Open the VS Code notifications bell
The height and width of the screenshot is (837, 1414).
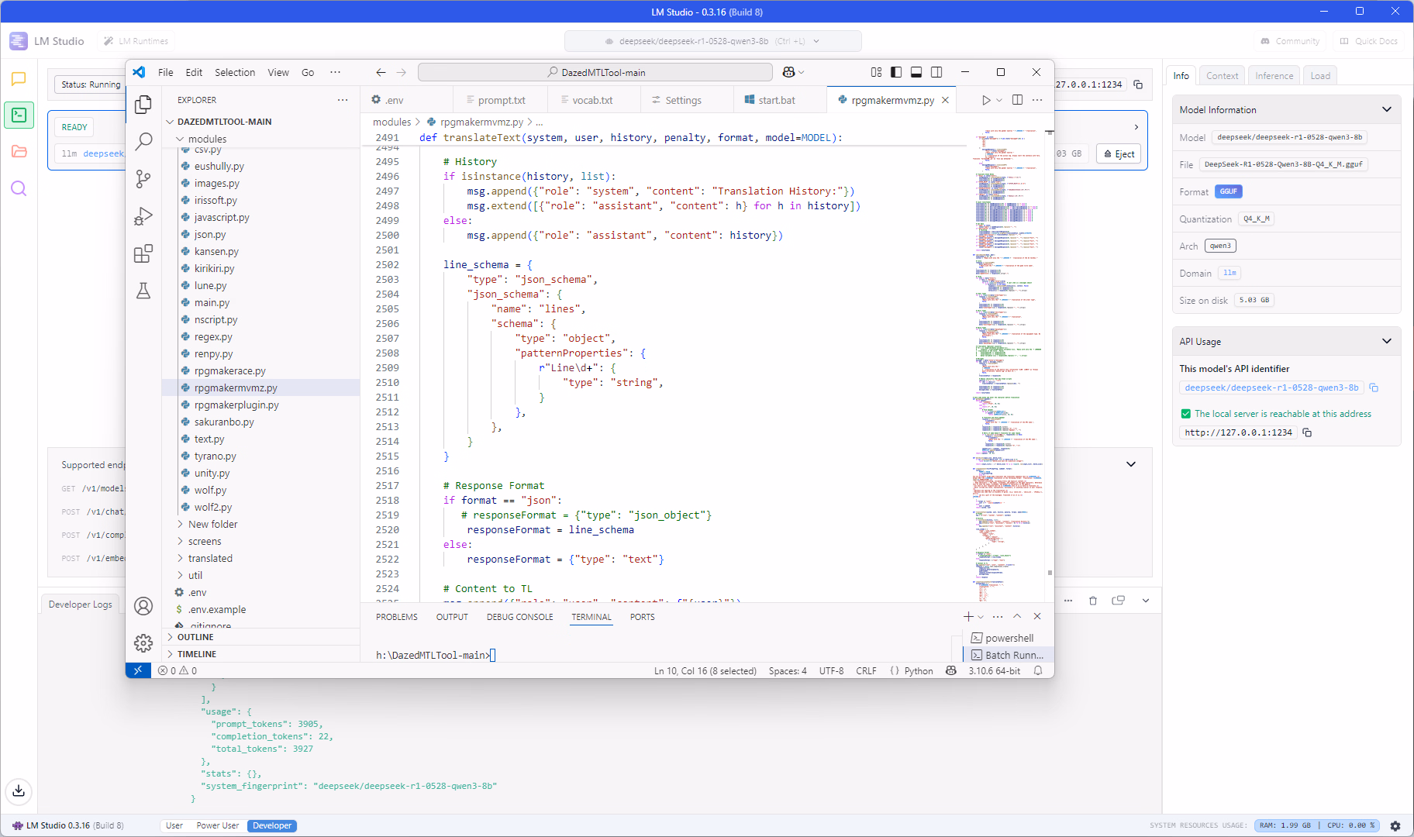(1038, 670)
